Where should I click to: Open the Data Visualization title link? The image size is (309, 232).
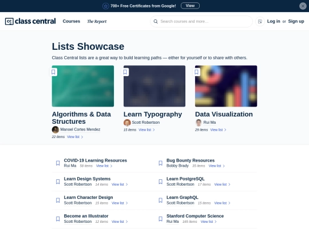[x=224, y=114]
